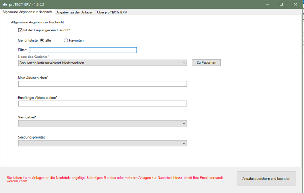Click the Empfänger Aktenzeichen input field
This screenshot has height=193, width=304.
point(102,103)
